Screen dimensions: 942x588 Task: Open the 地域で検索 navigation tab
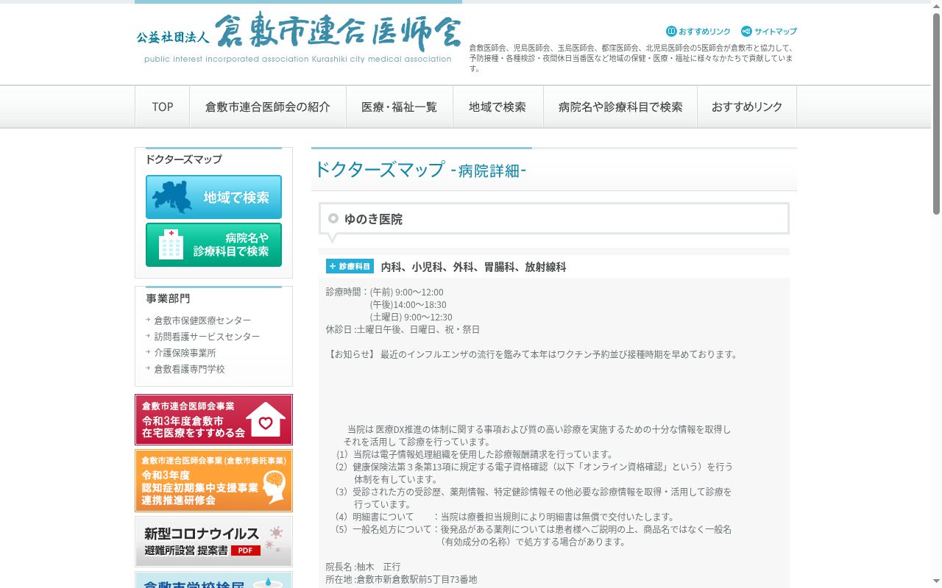(497, 107)
